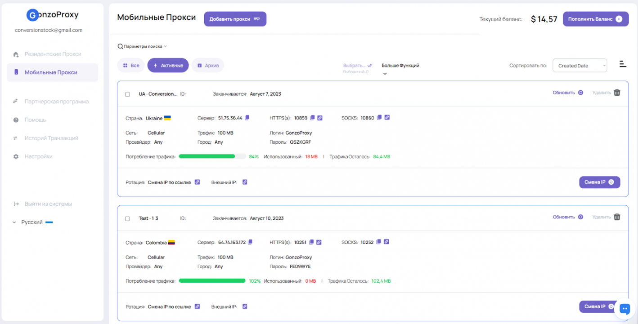The height and width of the screenshot is (324, 638).
Task: Open the Больше Функций dropdown
Action: 400,68
